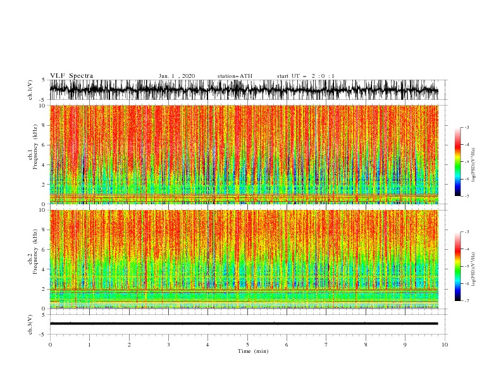Screen dimensions: 501x387
Task: Click the ch.2 'log(PSD)(V²/Hz)' colorbar label
Action: [474, 269]
